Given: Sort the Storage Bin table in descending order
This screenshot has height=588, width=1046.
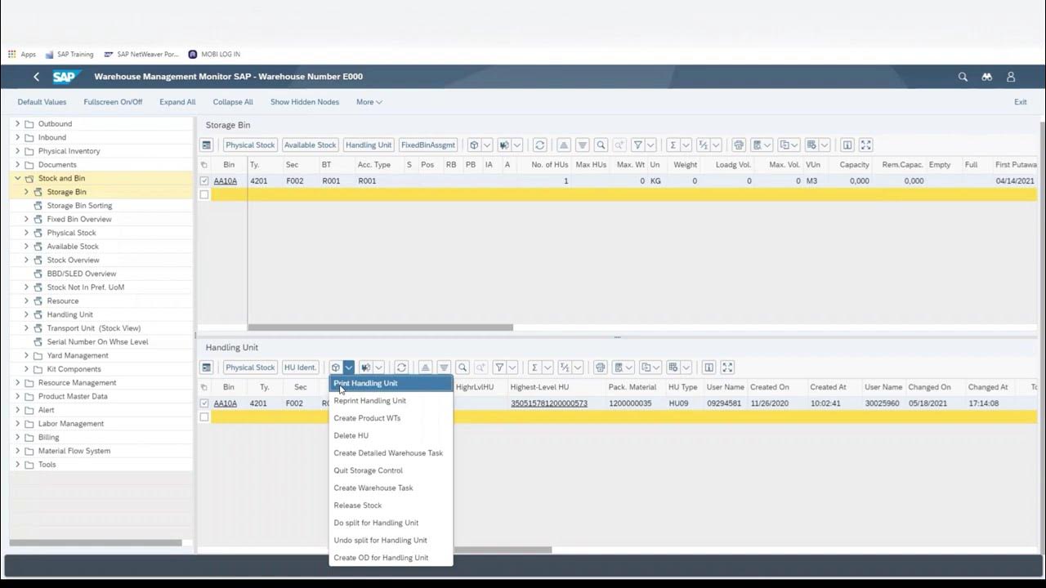Looking at the screenshot, I should 582,145.
